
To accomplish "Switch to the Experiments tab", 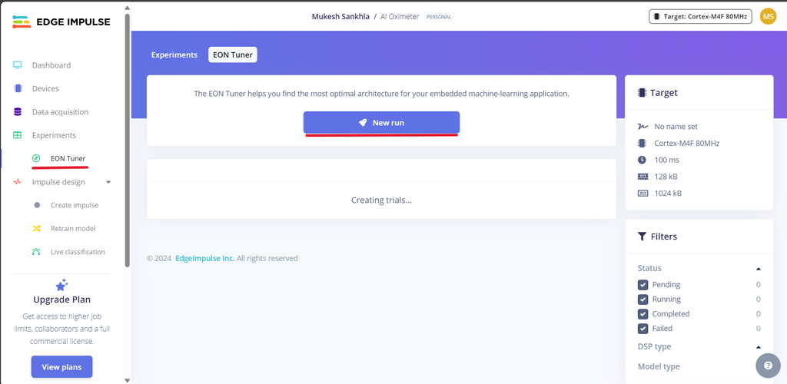I will 174,55.
